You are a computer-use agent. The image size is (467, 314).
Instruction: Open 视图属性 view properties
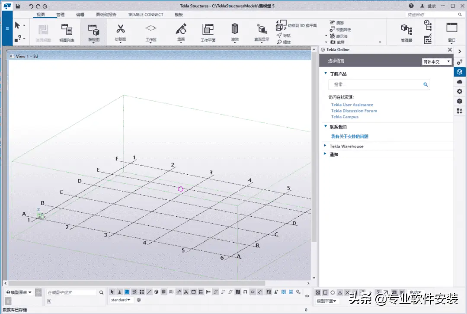340,29
